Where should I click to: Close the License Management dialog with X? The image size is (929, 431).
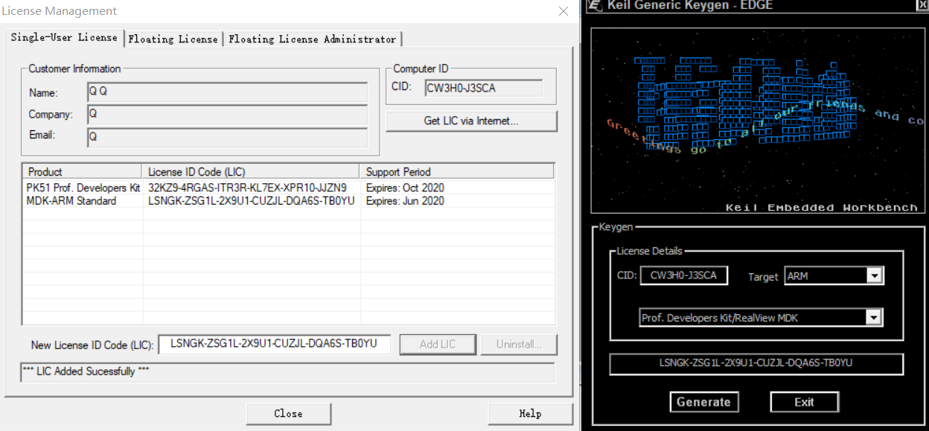point(564,11)
